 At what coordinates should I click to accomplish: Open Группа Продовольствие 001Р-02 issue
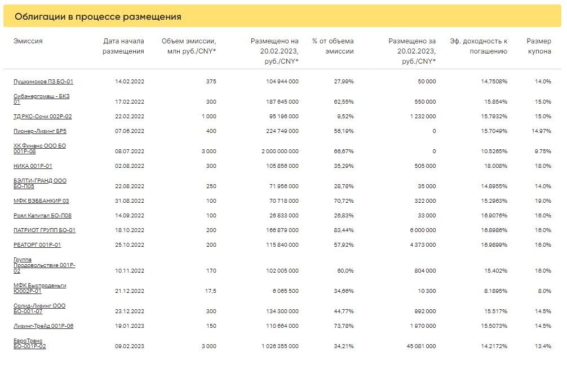pos(45,265)
